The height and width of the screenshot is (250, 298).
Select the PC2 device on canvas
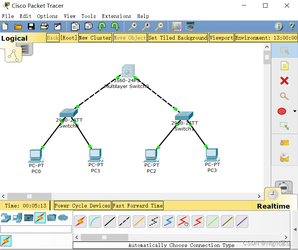[151, 156]
